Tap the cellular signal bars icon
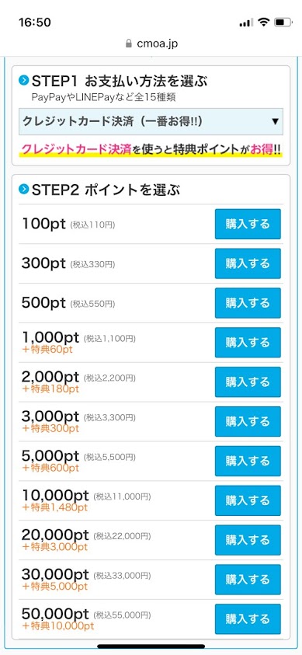The image size is (302, 655). tap(247, 23)
